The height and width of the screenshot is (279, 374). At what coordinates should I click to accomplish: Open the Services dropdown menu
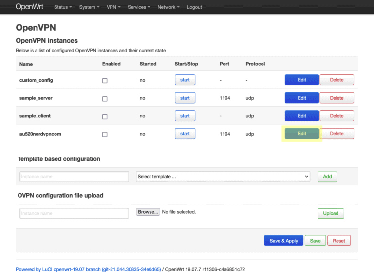tap(139, 7)
